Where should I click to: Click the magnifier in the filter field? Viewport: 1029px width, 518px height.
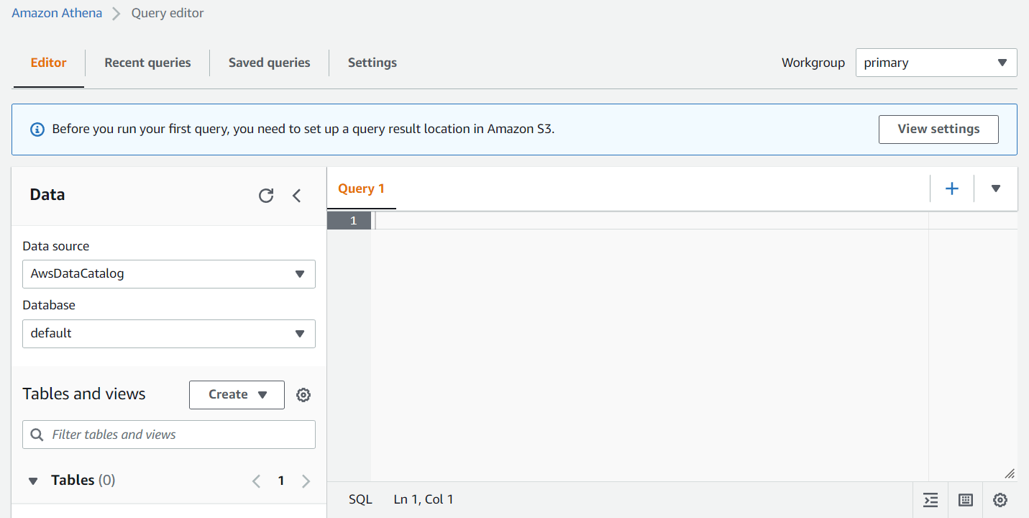coord(37,435)
